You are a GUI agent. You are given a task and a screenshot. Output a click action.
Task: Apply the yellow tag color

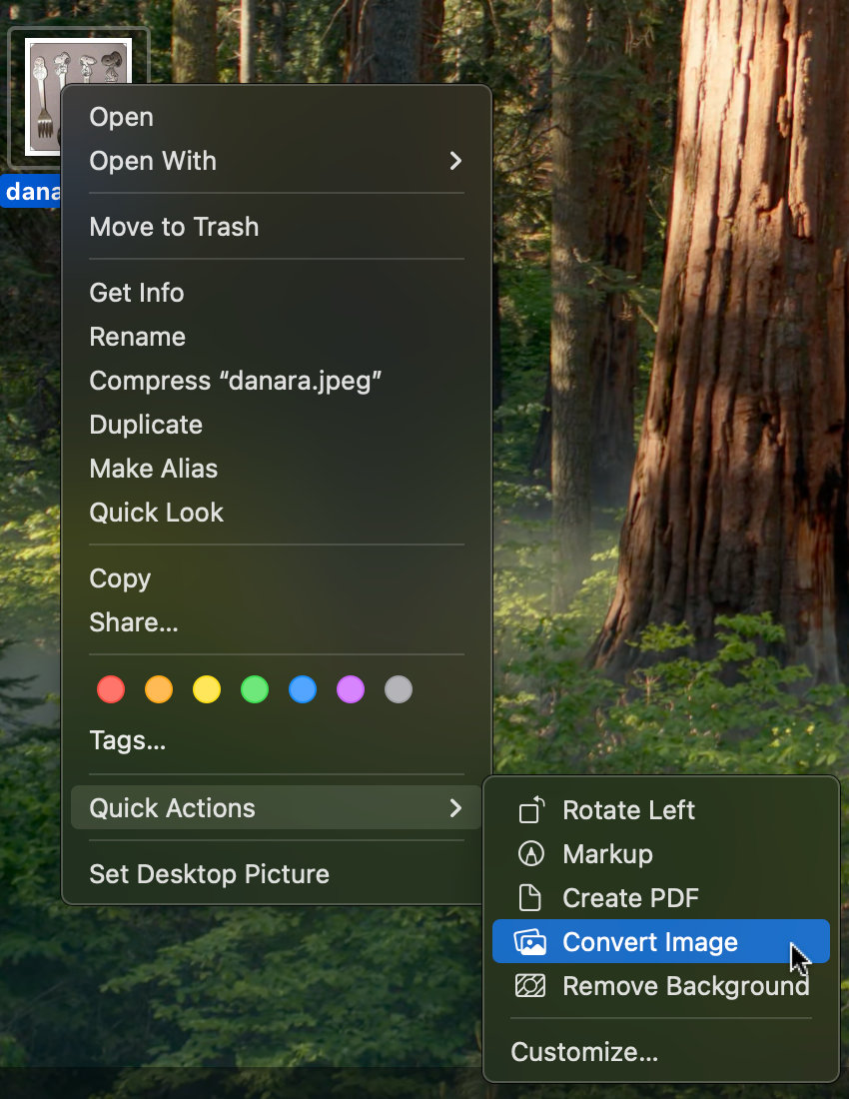[207, 689]
